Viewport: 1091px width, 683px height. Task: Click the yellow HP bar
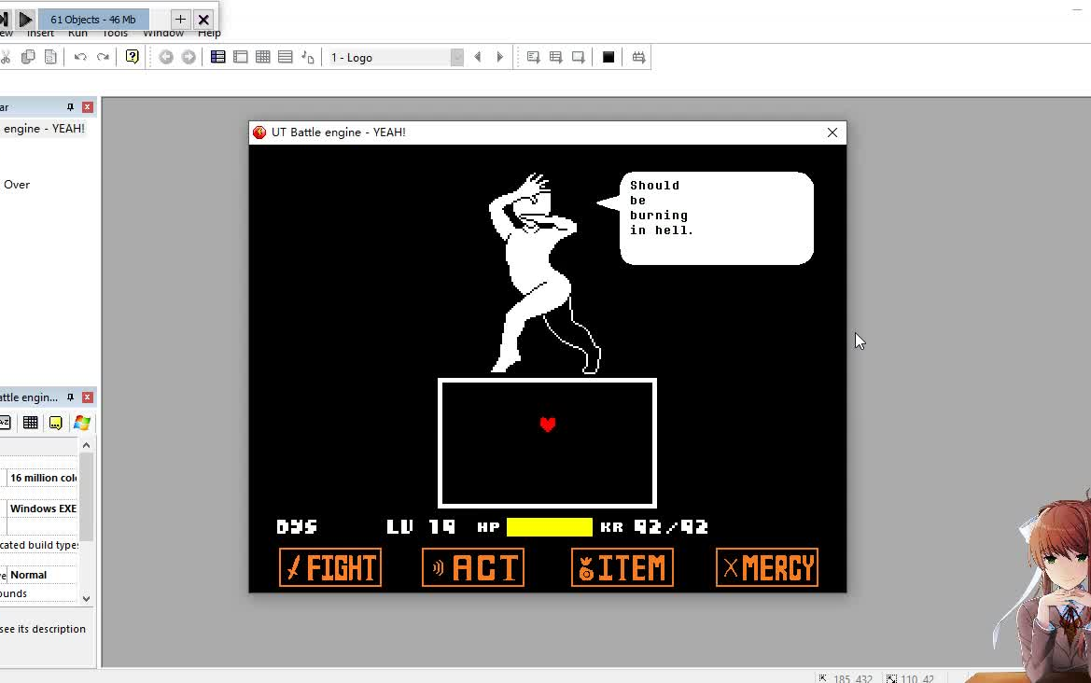point(550,527)
